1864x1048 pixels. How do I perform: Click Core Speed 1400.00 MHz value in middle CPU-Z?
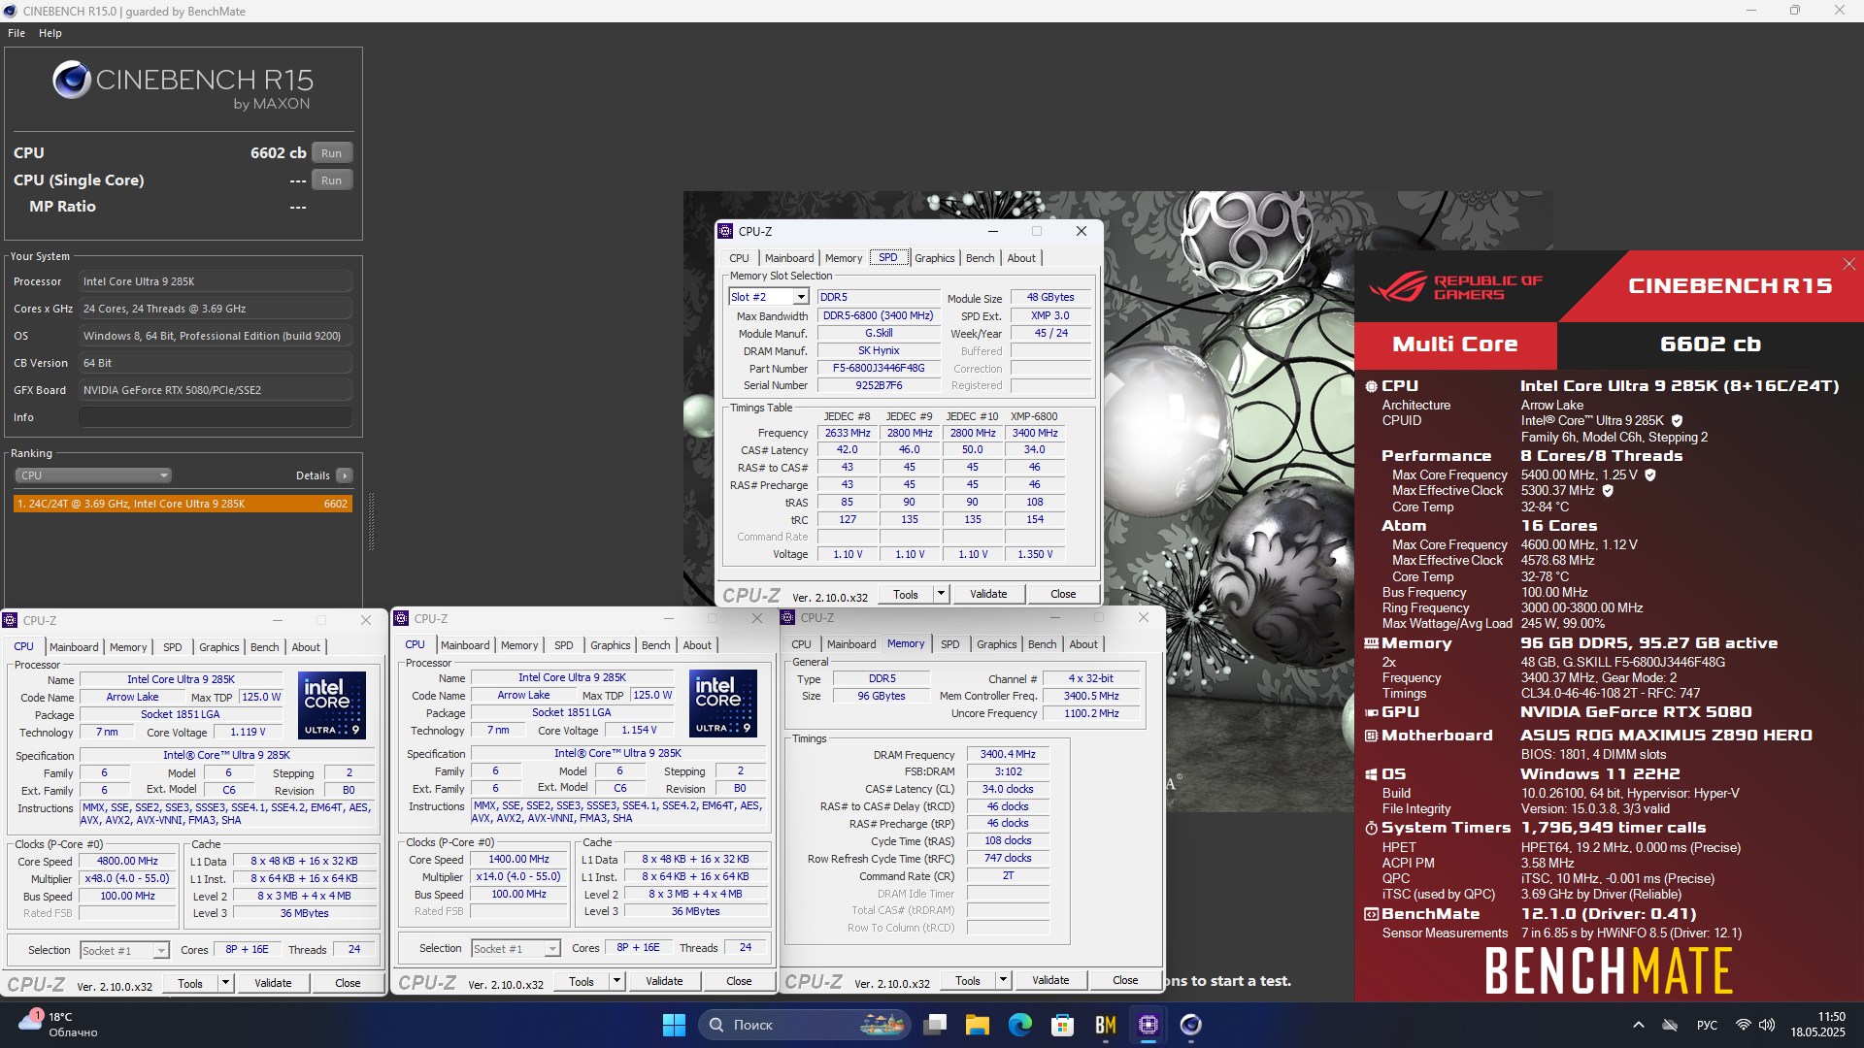pyautogui.click(x=519, y=859)
